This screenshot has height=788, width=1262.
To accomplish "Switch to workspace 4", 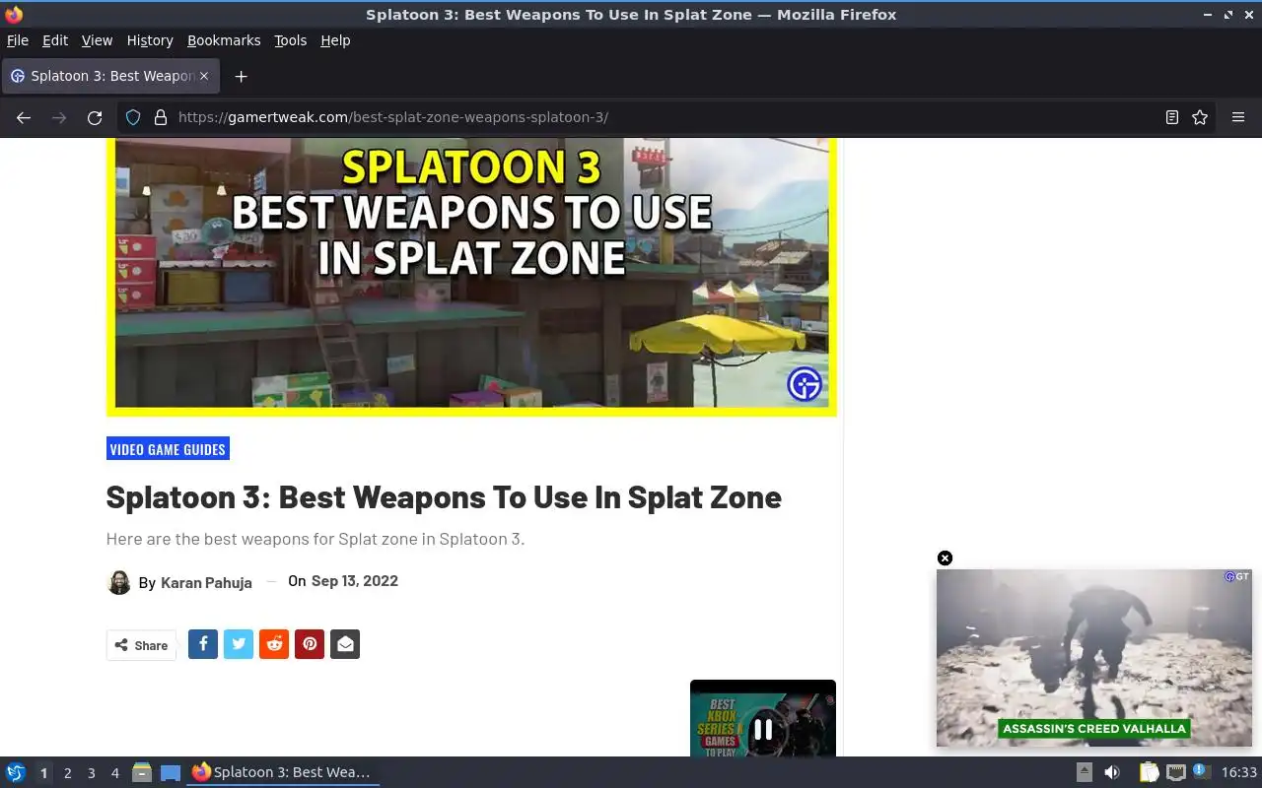I will pos(114,773).
